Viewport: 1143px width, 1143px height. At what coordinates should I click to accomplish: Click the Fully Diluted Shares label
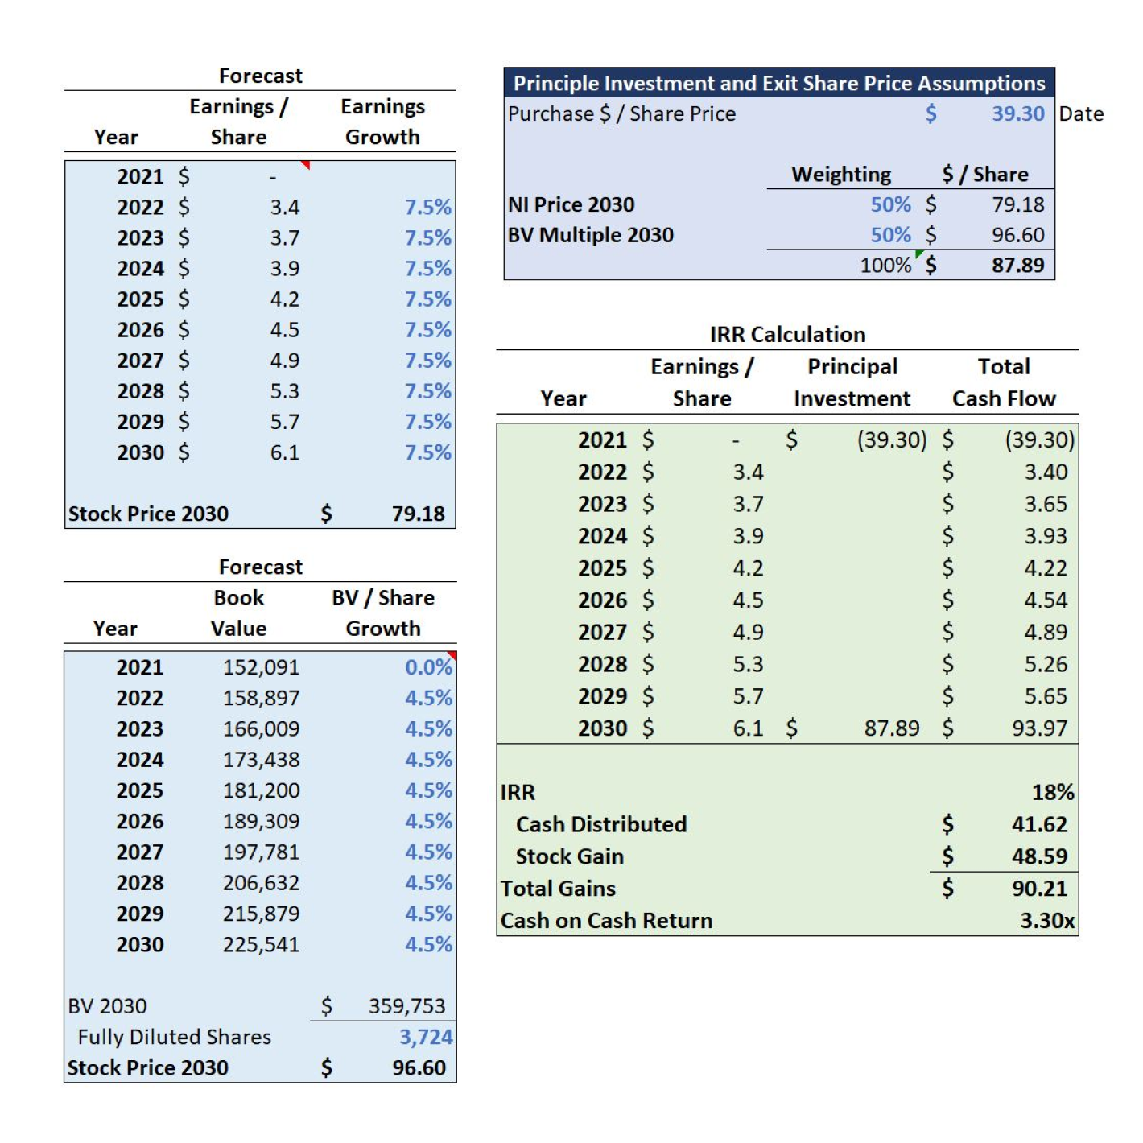click(174, 1037)
